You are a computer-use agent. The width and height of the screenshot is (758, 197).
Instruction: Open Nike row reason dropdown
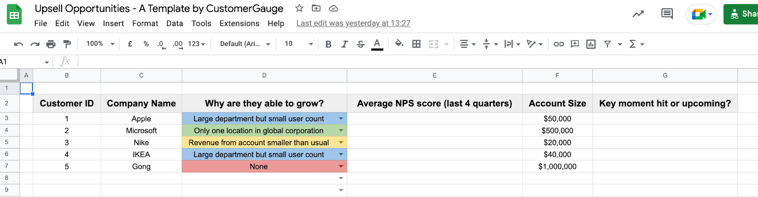(341, 143)
